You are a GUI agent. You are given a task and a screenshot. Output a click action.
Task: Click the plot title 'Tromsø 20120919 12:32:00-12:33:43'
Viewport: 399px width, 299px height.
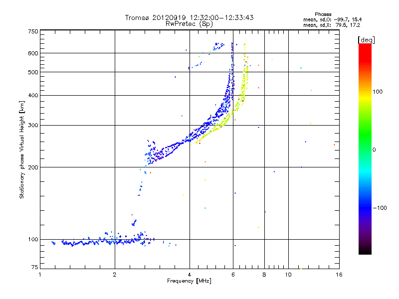pyautogui.click(x=189, y=17)
